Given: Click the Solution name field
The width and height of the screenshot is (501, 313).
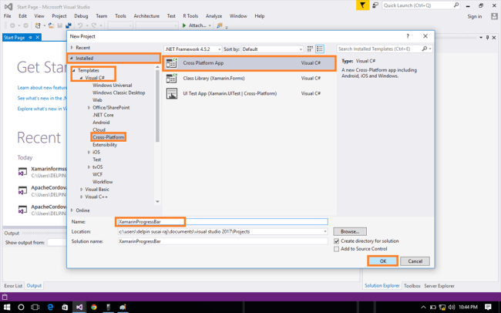Looking at the screenshot, I should [223, 241].
